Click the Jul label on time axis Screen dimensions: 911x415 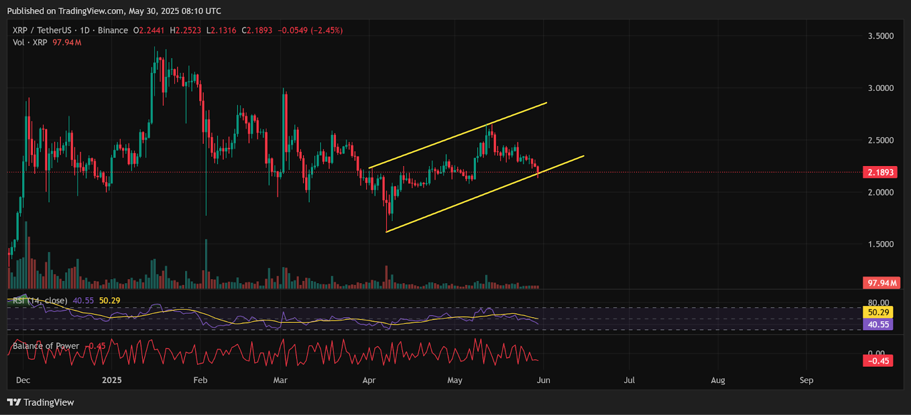629,380
